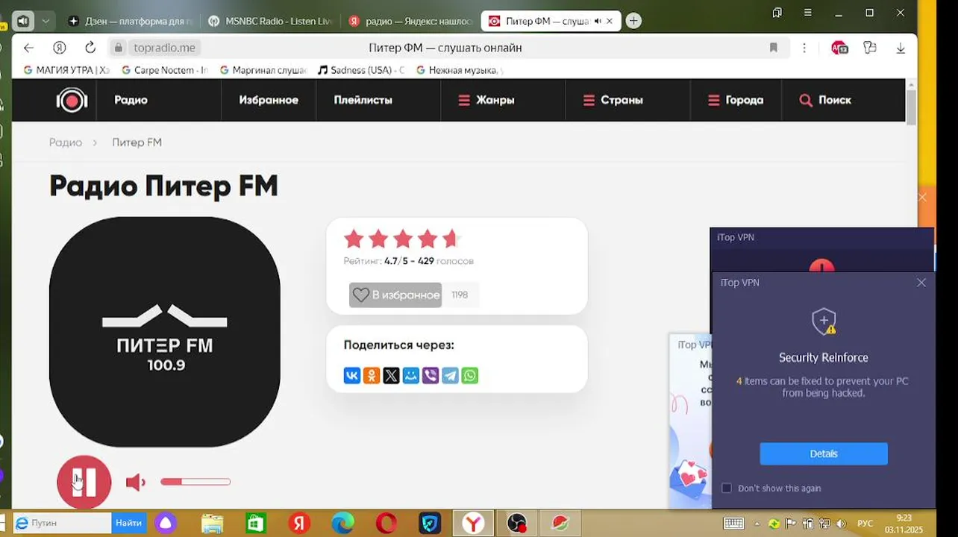Open site Поиск search
This screenshot has height=537, width=958.
(x=825, y=100)
